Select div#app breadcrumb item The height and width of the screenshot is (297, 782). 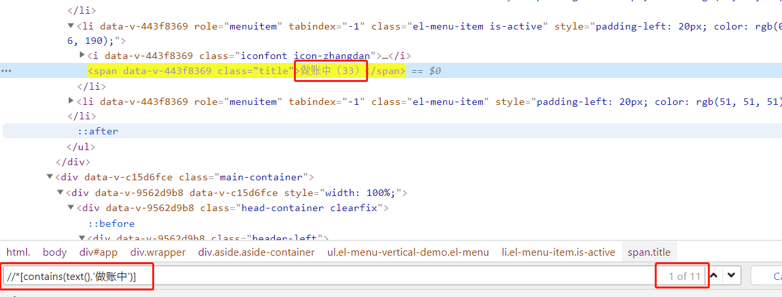98,252
